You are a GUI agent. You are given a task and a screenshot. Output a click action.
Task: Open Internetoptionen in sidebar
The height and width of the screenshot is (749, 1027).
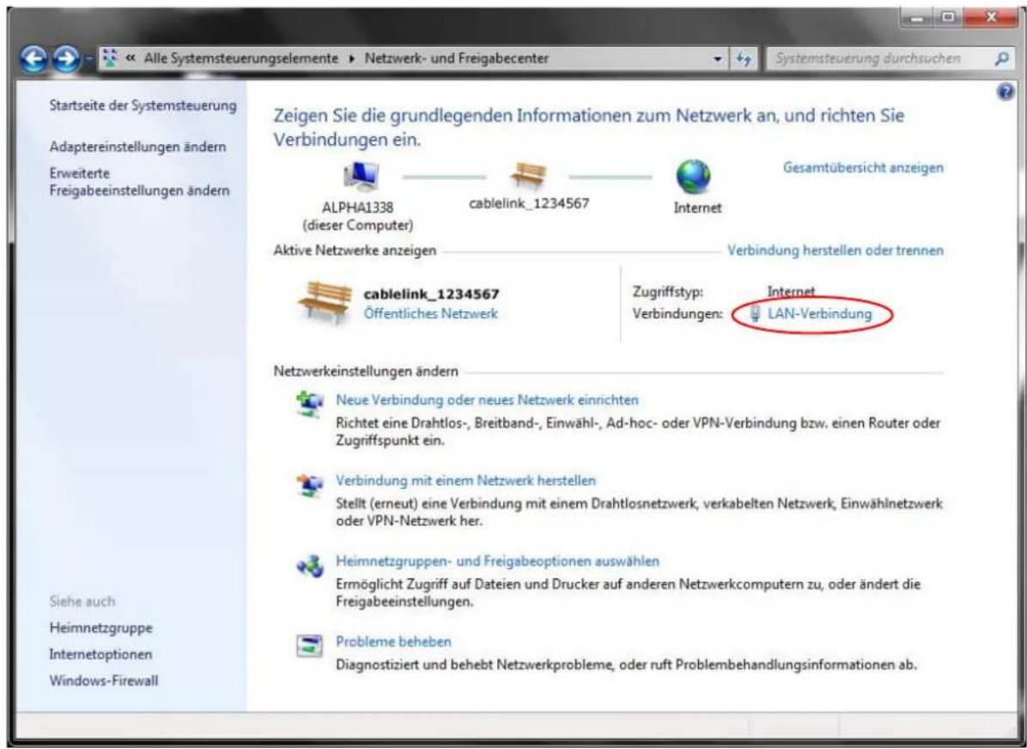click(100, 654)
